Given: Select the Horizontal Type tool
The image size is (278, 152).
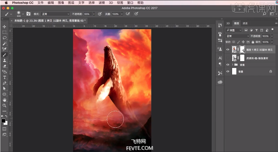Looking at the screenshot, I should point(5,77).
